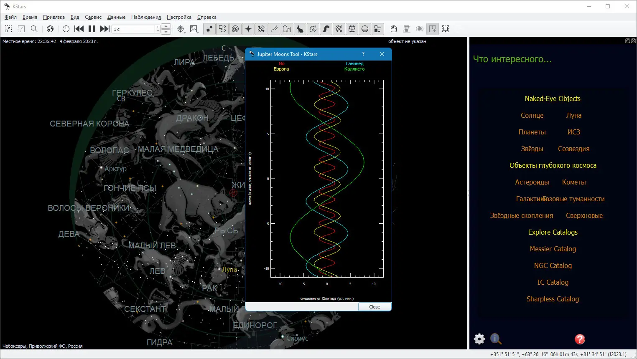Open the Messier Catalog link

(553, 249)
